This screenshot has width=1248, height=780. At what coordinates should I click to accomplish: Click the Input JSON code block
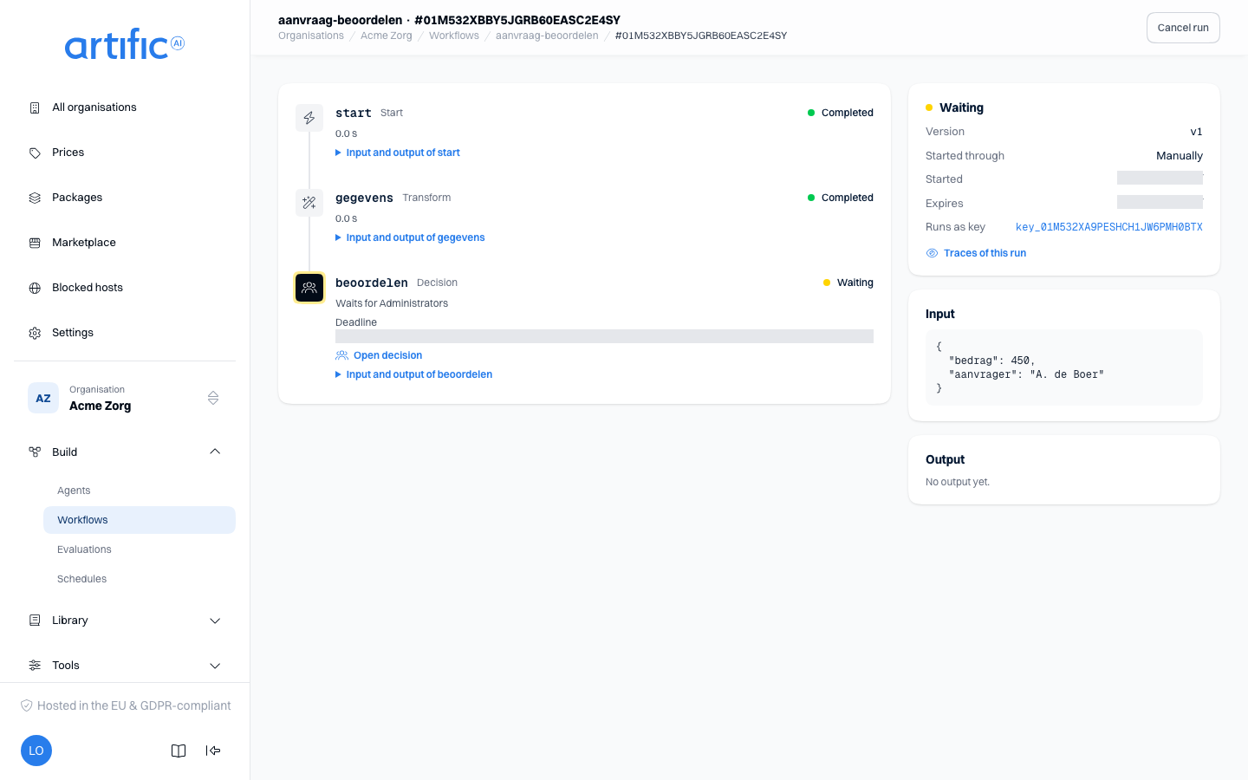pos(1064,367)
